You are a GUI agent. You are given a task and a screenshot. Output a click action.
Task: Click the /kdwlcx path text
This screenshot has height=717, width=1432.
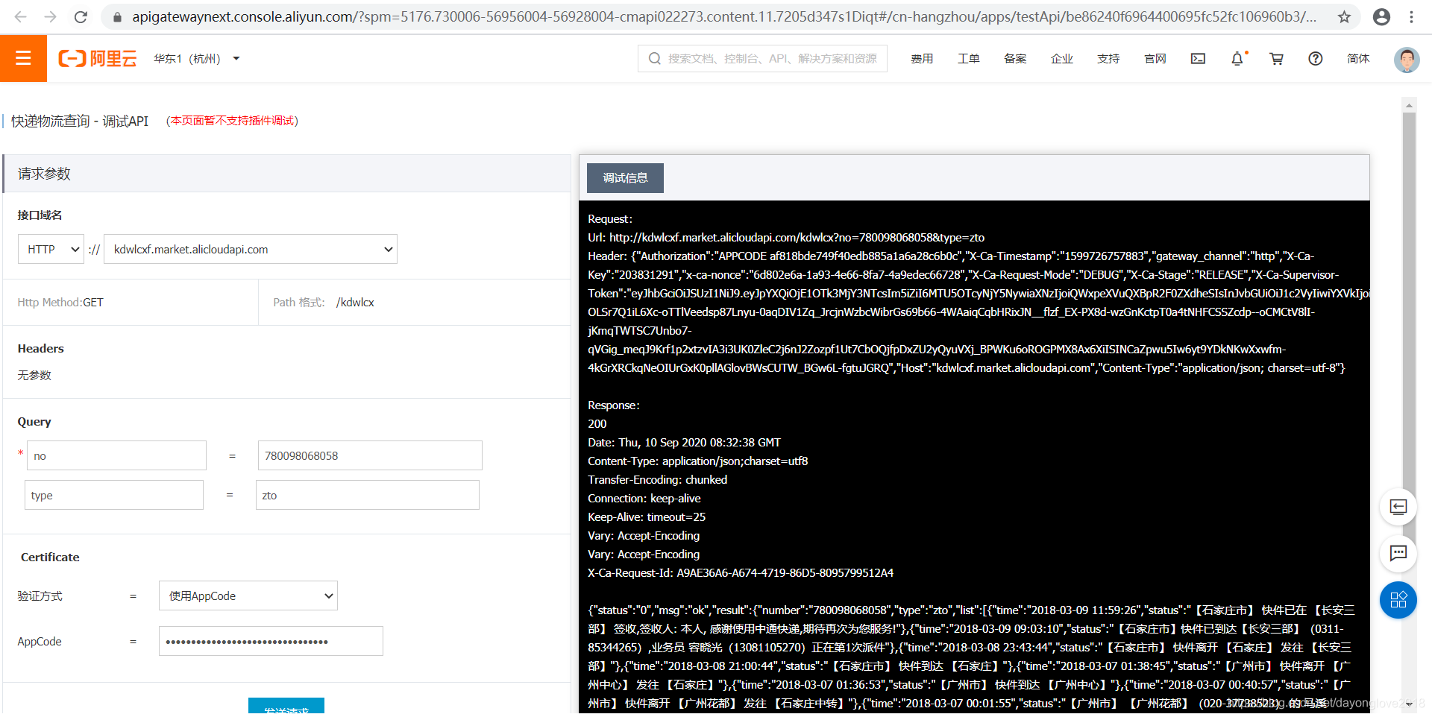355,302
